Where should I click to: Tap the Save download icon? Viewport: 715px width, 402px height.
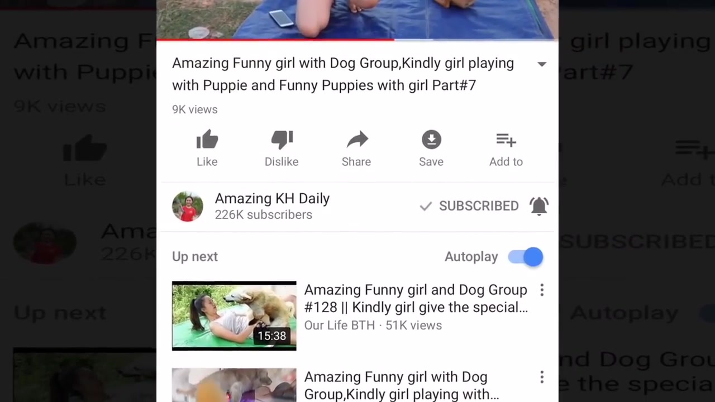point(431,140)
